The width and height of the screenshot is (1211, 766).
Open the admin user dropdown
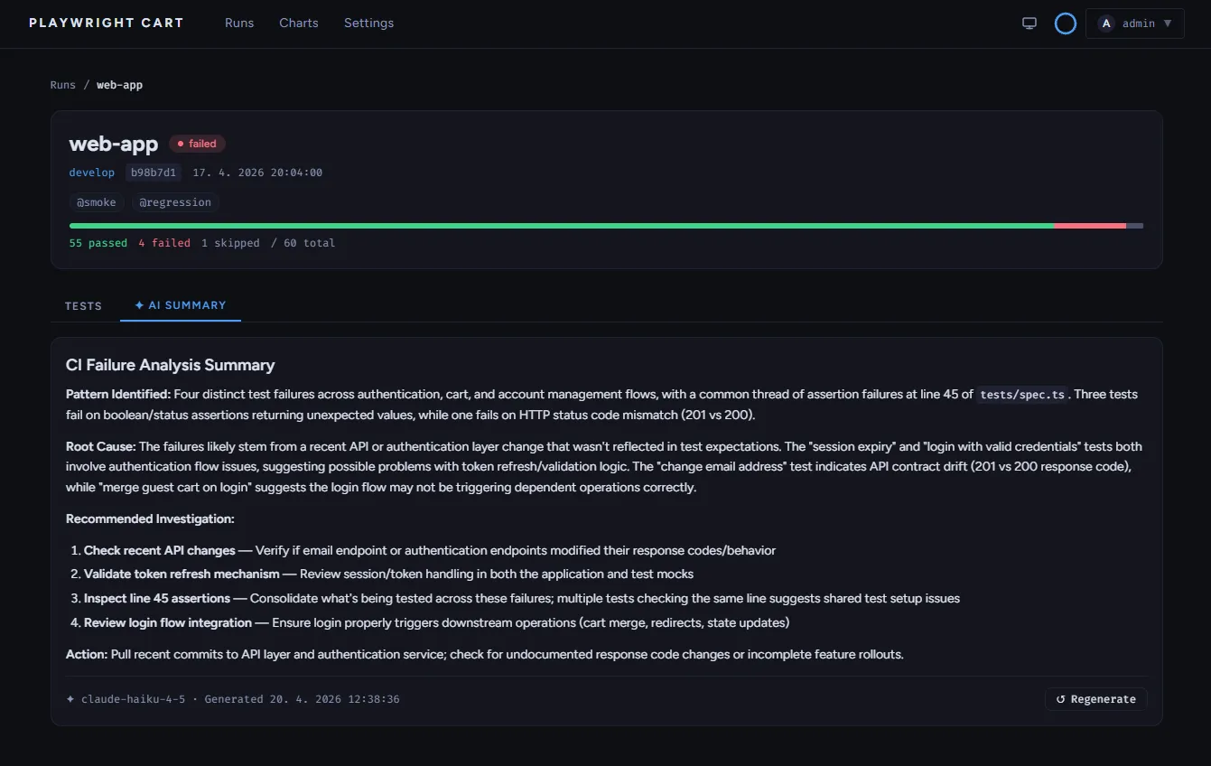click(1134, 23)
